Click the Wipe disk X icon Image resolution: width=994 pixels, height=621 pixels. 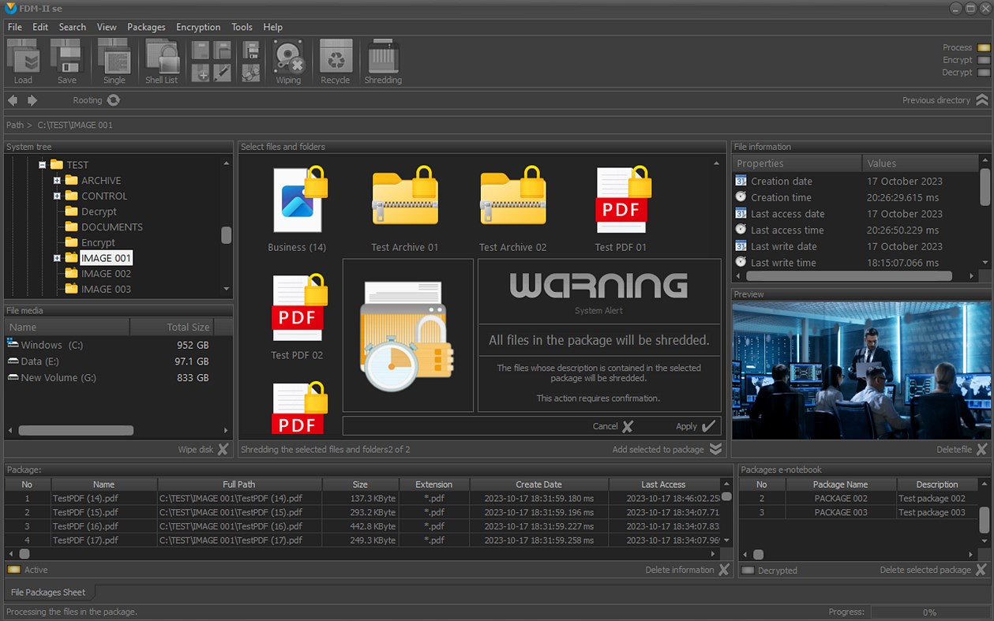tap(223, 449)
